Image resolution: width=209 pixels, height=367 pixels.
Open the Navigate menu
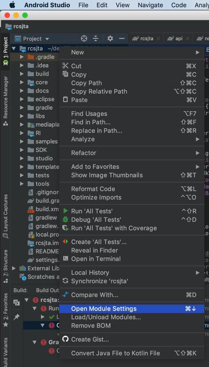pyautogui.click(x=150, y=5)
